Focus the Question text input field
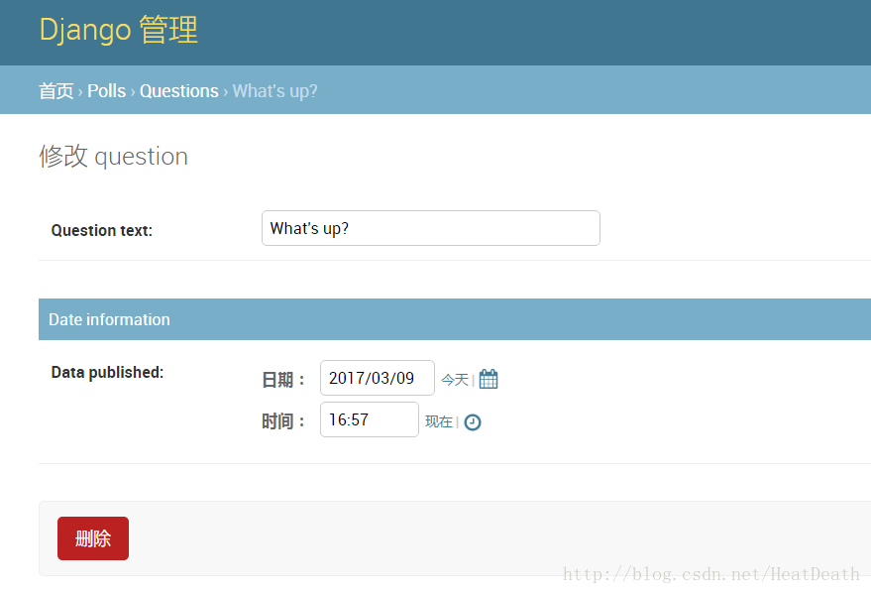 point(430,228)
